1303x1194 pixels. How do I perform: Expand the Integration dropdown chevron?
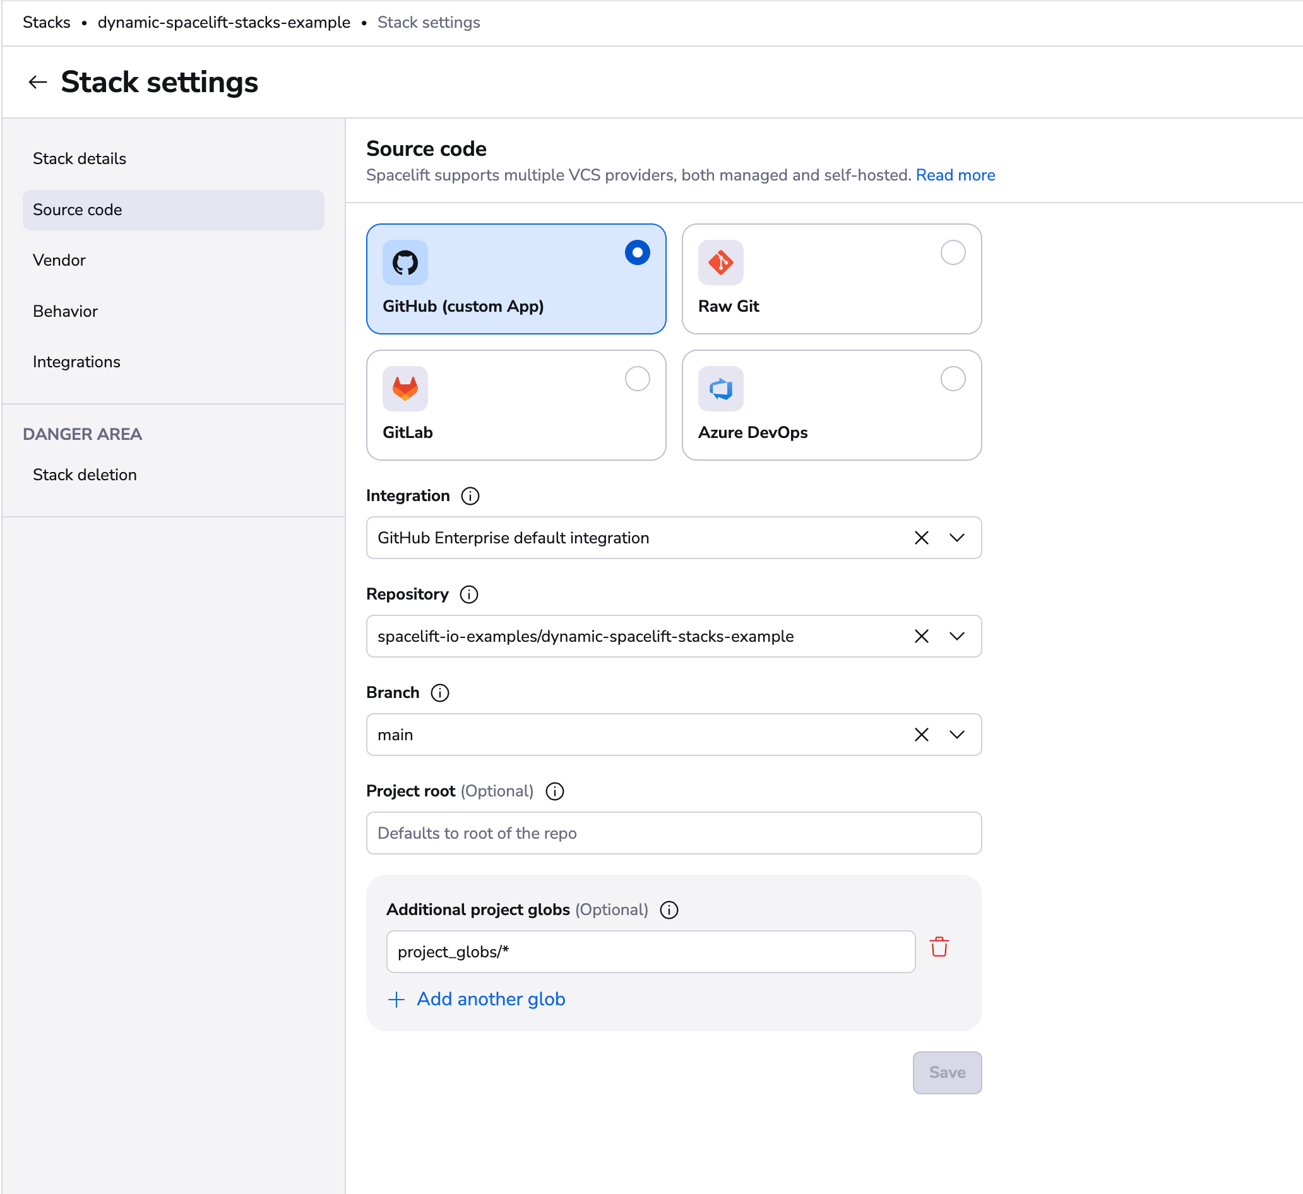(956, 538)
